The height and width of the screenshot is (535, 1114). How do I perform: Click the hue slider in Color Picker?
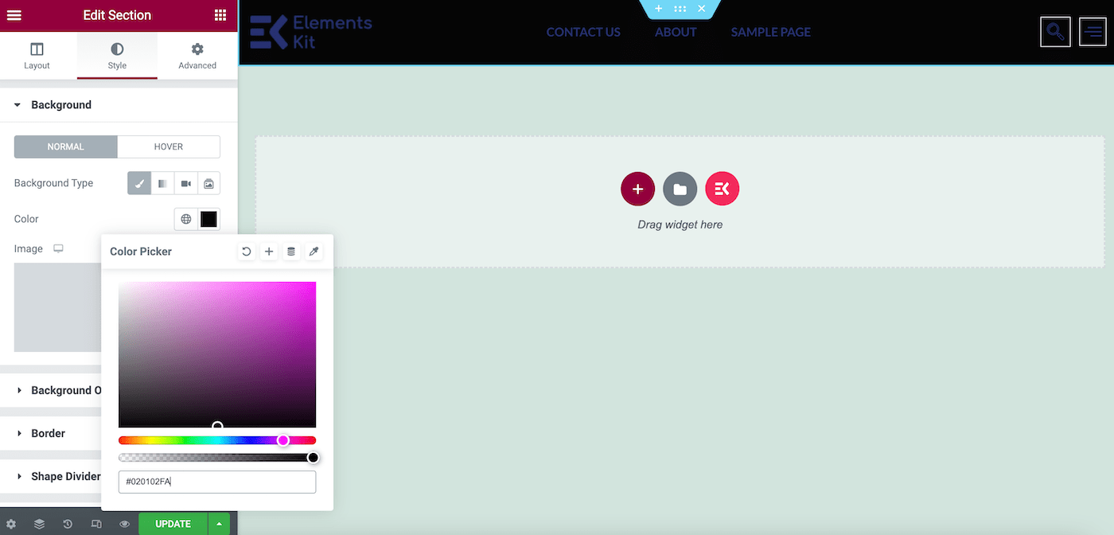pos(216,440)
